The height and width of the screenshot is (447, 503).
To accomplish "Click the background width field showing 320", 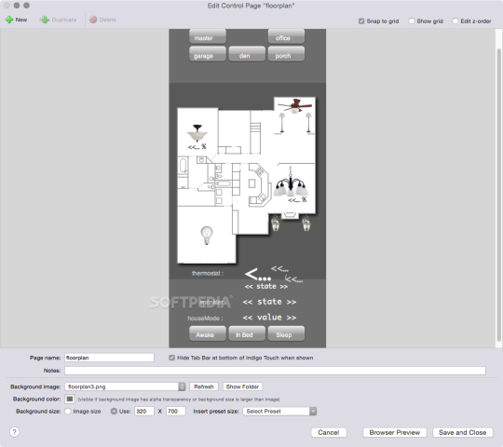I will (144, 411).
